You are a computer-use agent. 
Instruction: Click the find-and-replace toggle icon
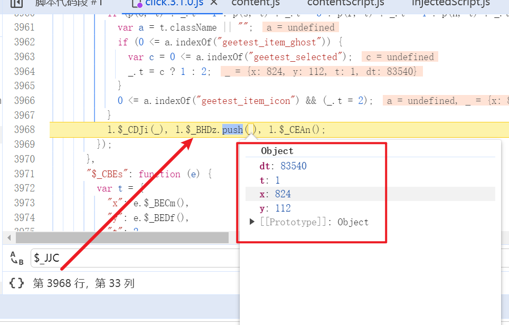[17, 258]
